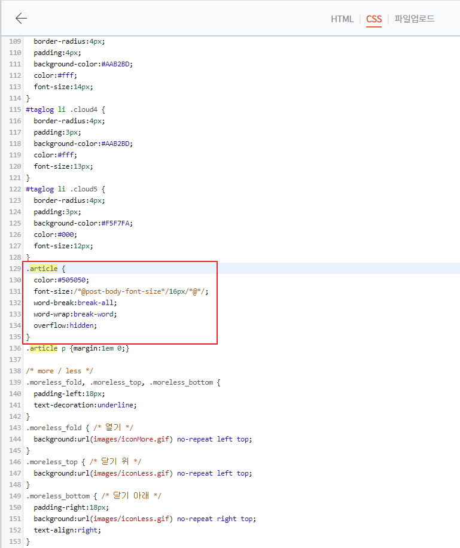
Task: Click 'overflow:hidden;' text
Action: point(65,325)
